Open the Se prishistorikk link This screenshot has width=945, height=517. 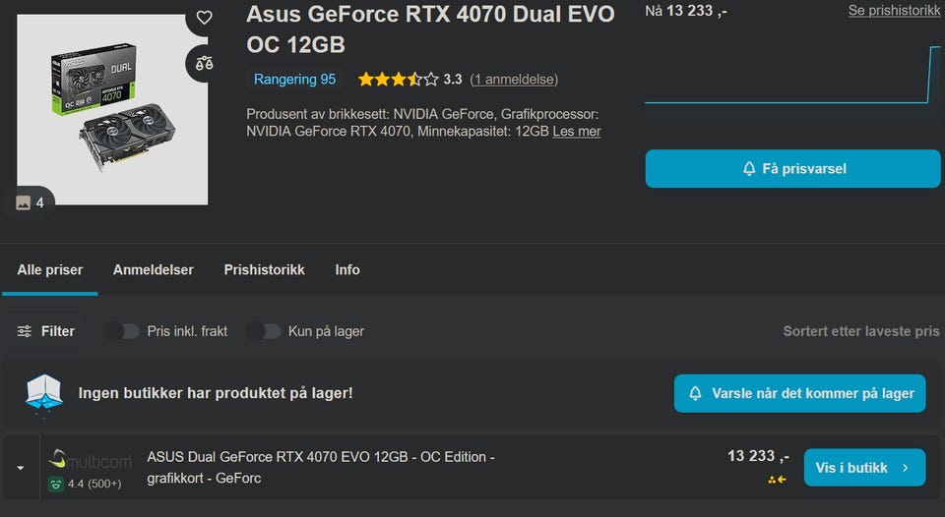(x=894, y=11)
